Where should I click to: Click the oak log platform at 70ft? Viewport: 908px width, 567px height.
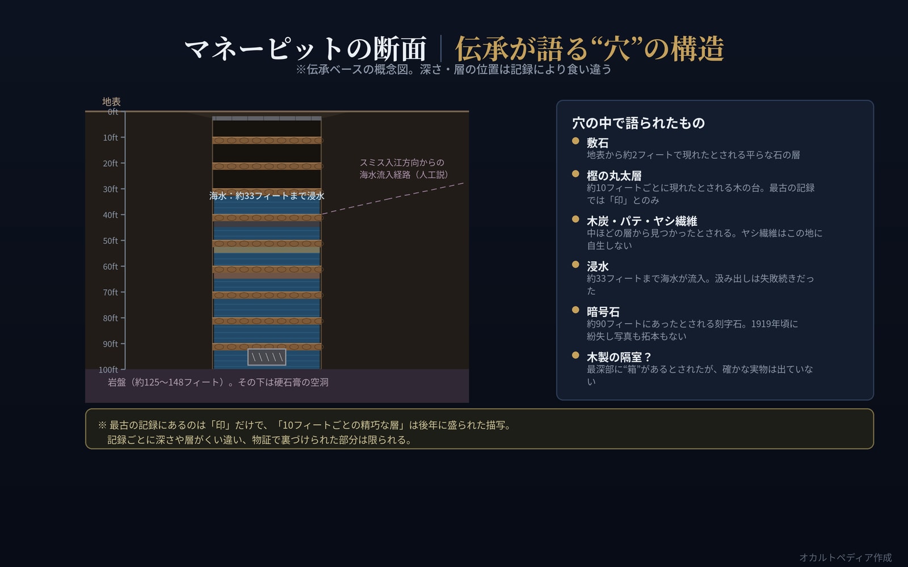pos(267,295)
